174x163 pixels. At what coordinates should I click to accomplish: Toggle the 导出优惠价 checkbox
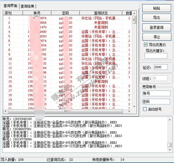pyautogui.click(x=146, y=45)
